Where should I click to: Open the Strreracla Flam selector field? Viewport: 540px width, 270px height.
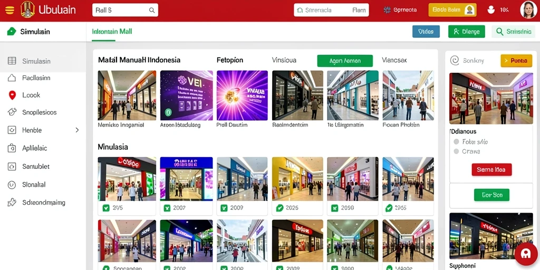click(331, 11)
